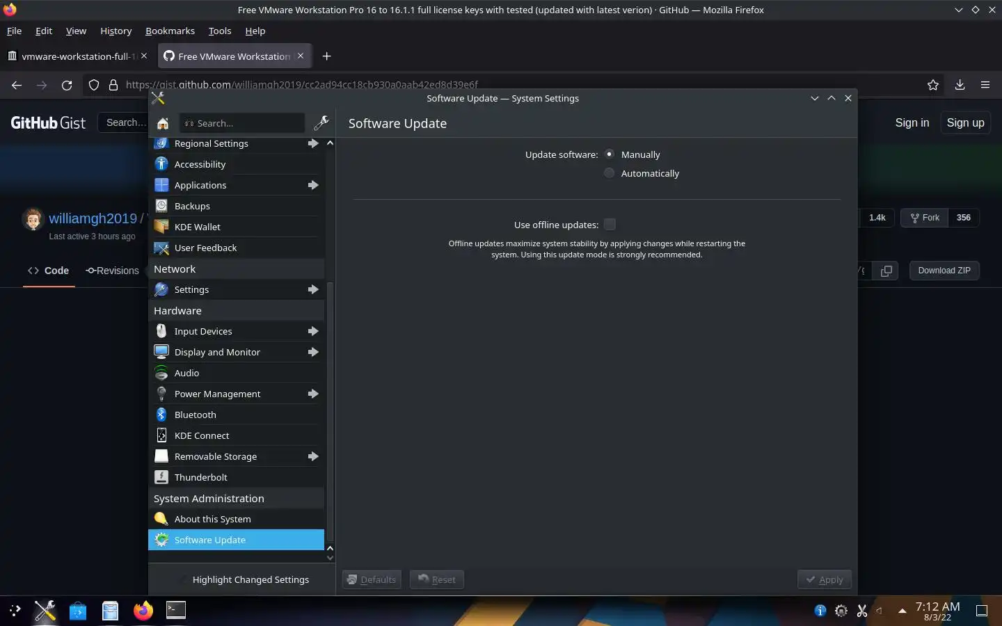Open the Tools menu
The width and height of the screenshot is (1002, 626).
[220, 31]
